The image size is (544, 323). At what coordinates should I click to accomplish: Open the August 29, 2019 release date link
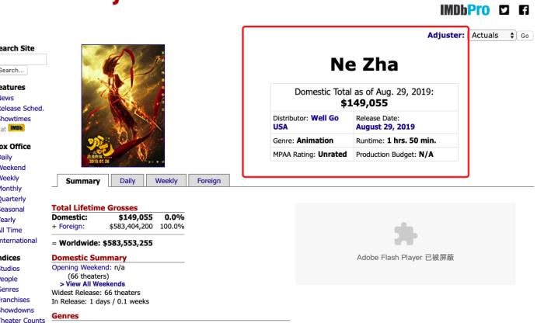(385, 126)
